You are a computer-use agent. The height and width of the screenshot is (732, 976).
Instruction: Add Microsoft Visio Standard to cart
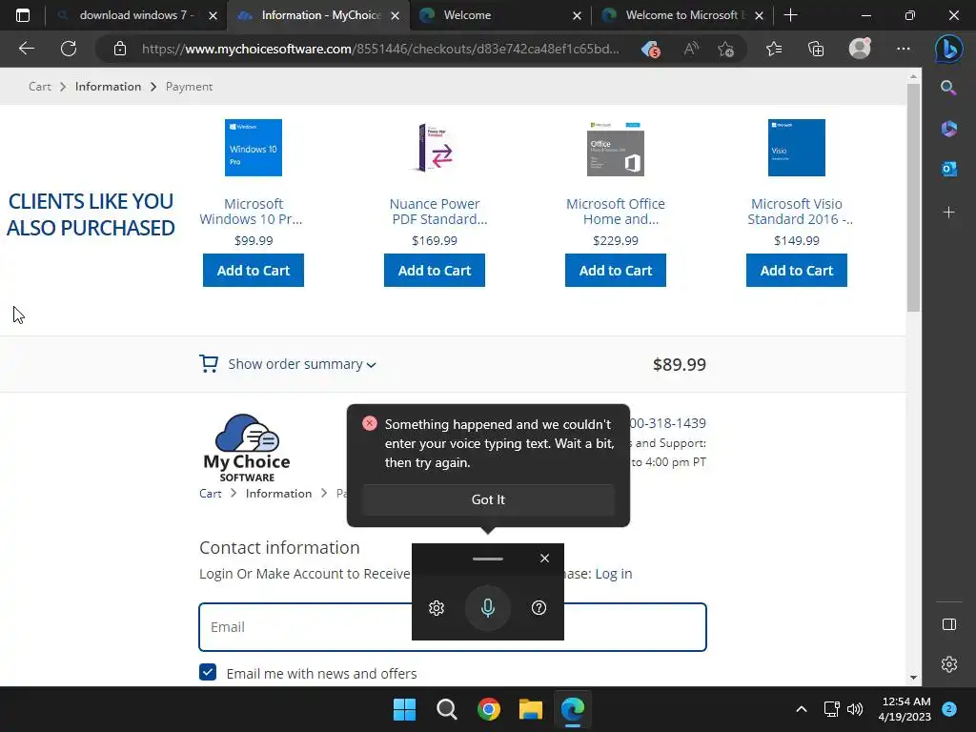click(x=797, y=270)
